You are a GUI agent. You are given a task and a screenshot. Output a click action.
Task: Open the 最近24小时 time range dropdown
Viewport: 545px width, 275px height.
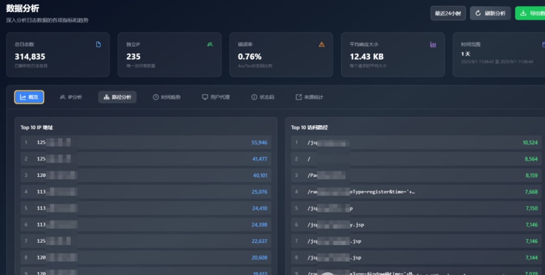coord(448,13)
